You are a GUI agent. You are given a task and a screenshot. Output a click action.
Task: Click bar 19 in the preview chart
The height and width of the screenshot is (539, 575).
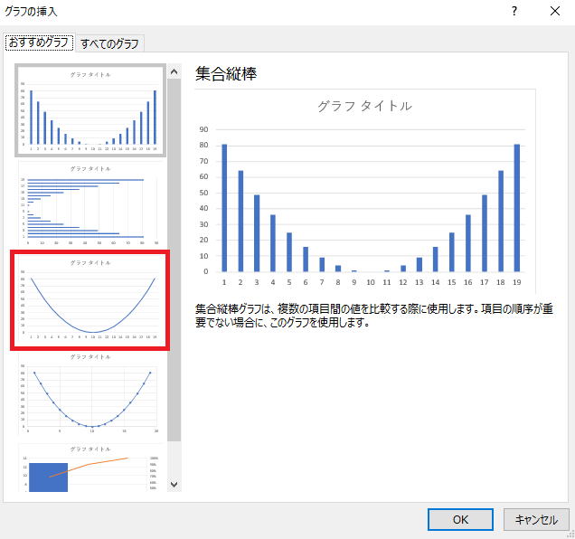click(x=517, y=208)
